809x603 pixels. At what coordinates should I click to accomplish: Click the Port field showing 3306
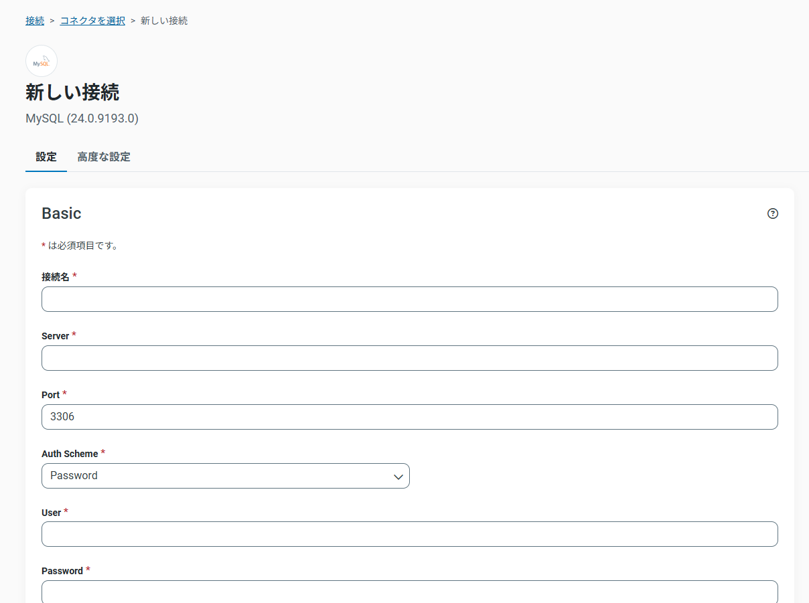[x=410, y=417]
